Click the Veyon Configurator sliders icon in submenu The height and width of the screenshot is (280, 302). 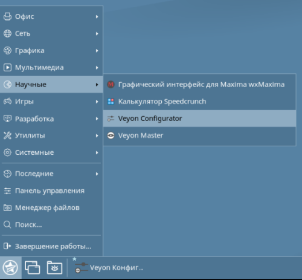click(111, 119)
